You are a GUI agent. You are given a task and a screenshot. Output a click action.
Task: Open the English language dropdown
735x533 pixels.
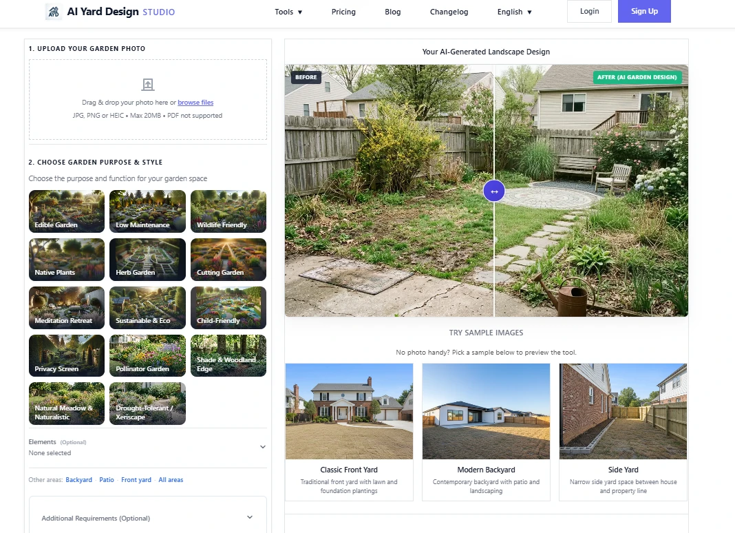pos(514,12)
